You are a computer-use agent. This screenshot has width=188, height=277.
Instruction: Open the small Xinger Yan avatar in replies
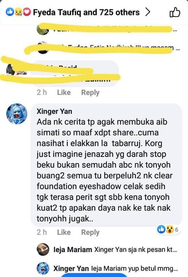(x=43, y=268)
